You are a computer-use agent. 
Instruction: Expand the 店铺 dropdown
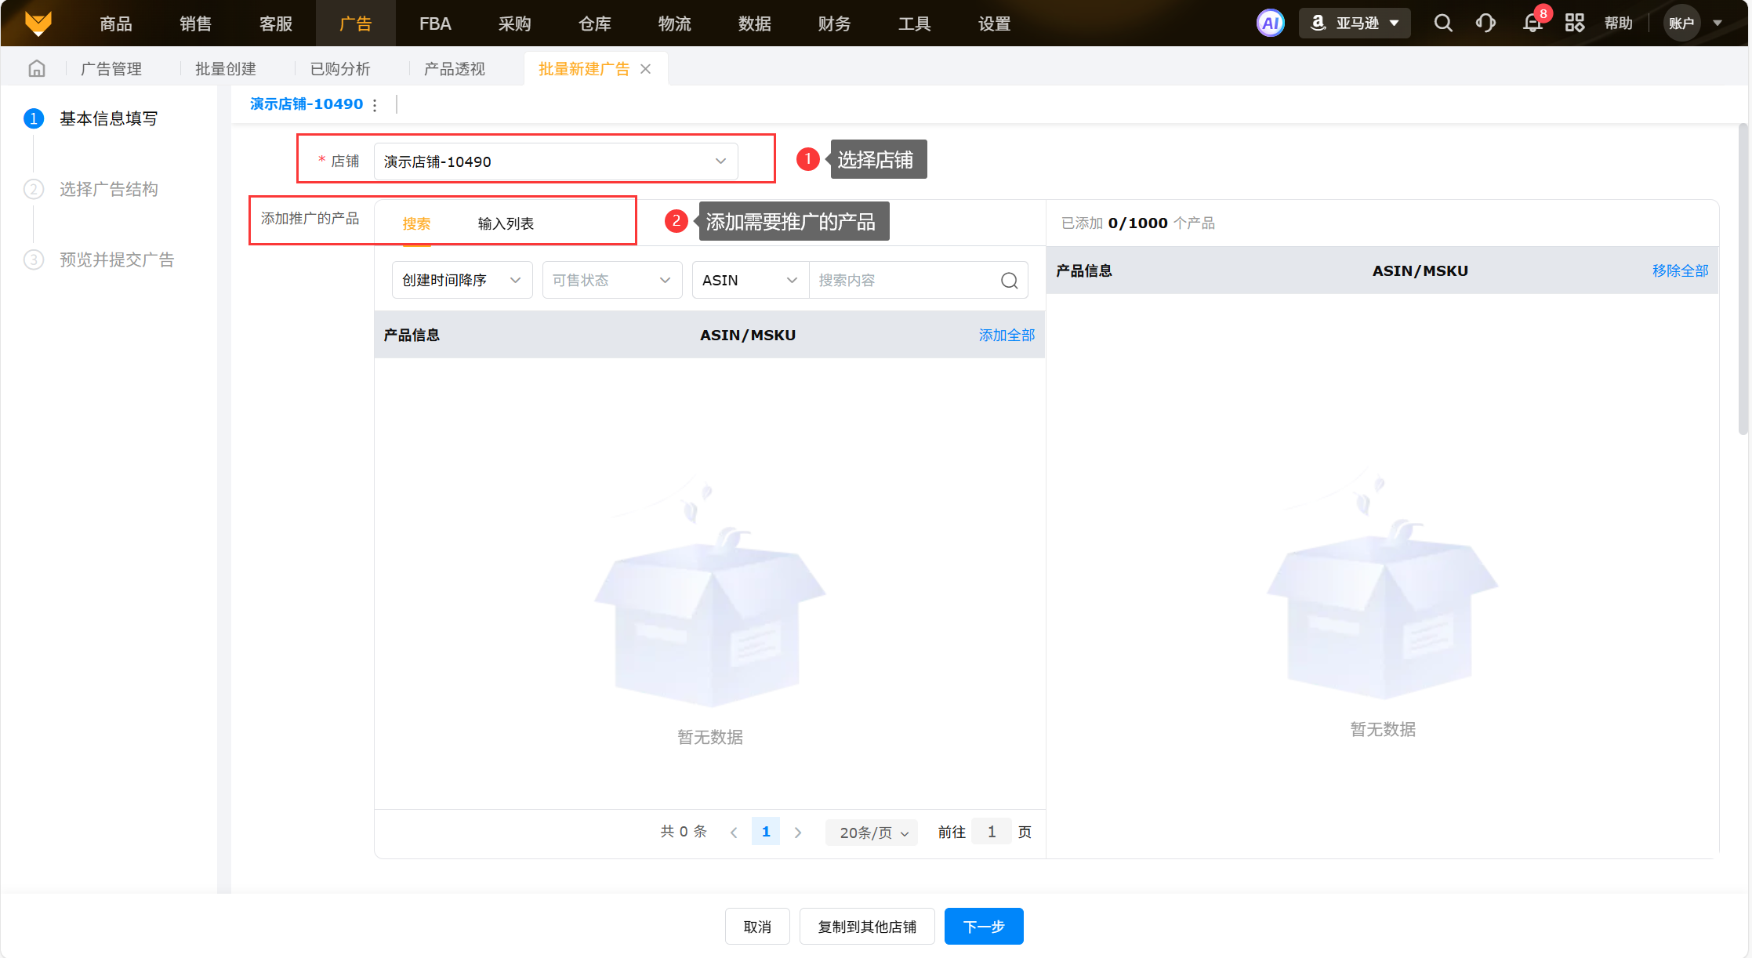[555, 161]
